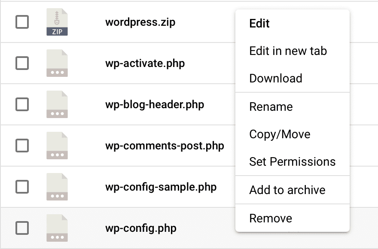Choose Rename from the menu
This screenshot has height=249, width=378.
click(271, 106)
